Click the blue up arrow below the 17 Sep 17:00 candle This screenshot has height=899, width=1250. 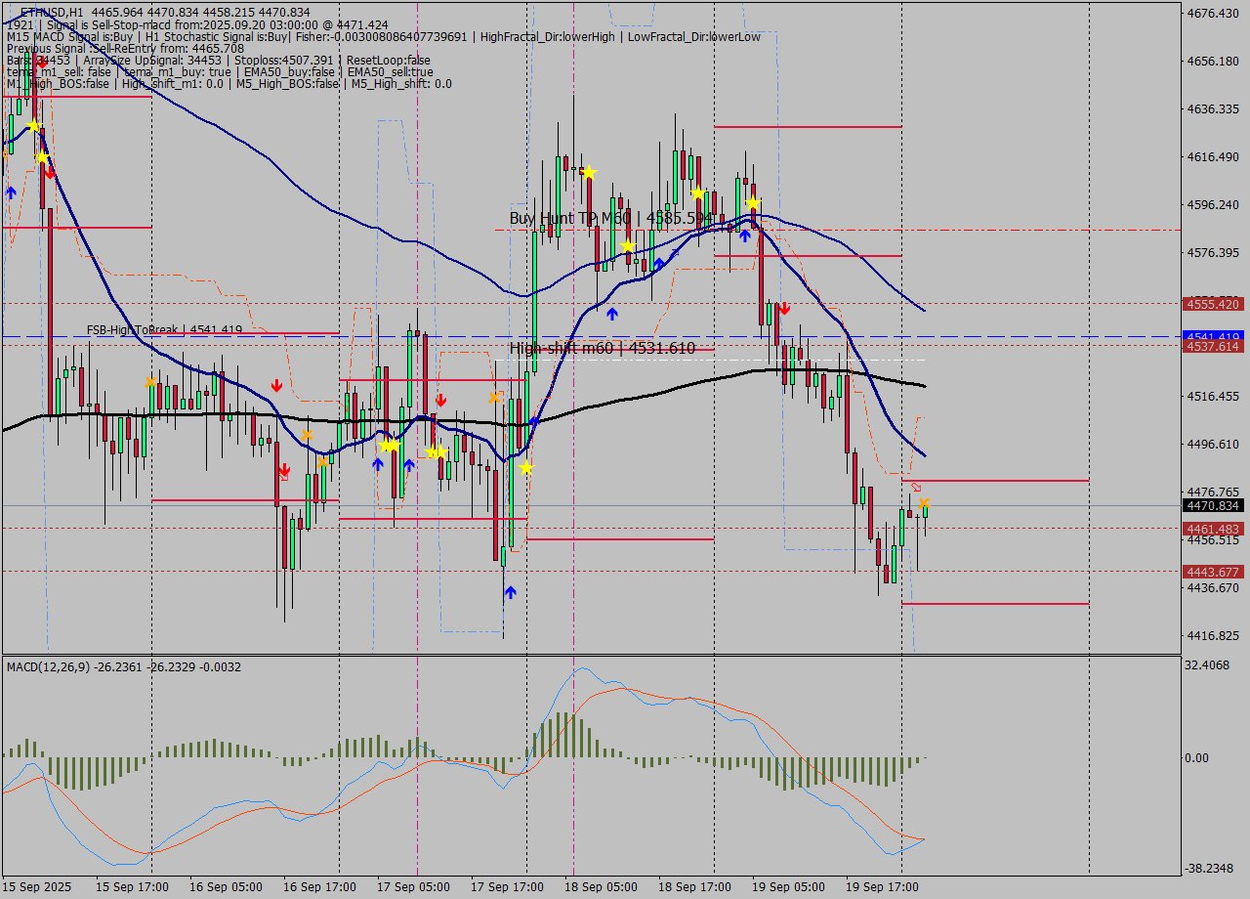pyautogui.click(x=510, y=591)
